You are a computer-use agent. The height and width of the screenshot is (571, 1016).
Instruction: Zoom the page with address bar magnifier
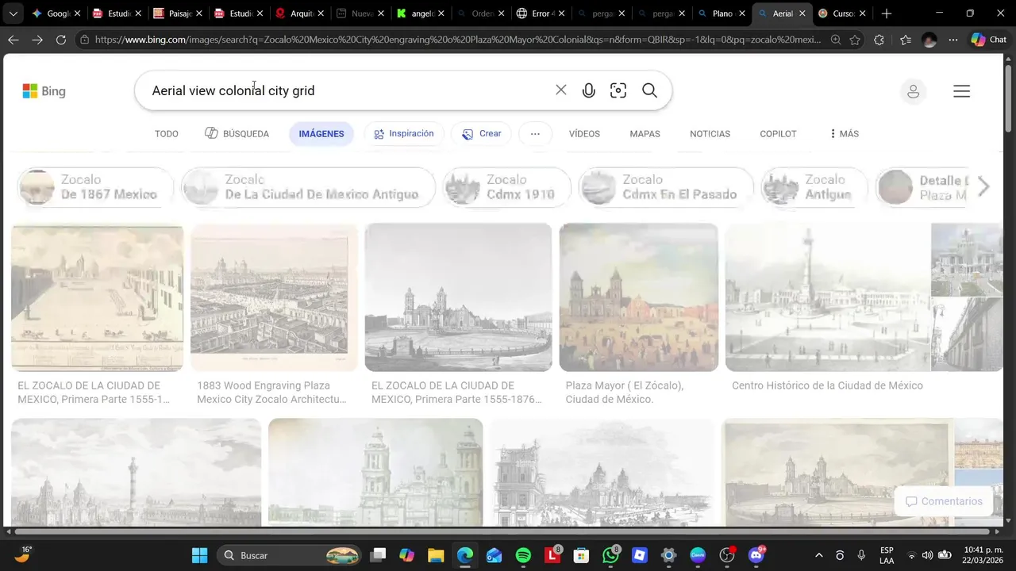click(836, 40)
